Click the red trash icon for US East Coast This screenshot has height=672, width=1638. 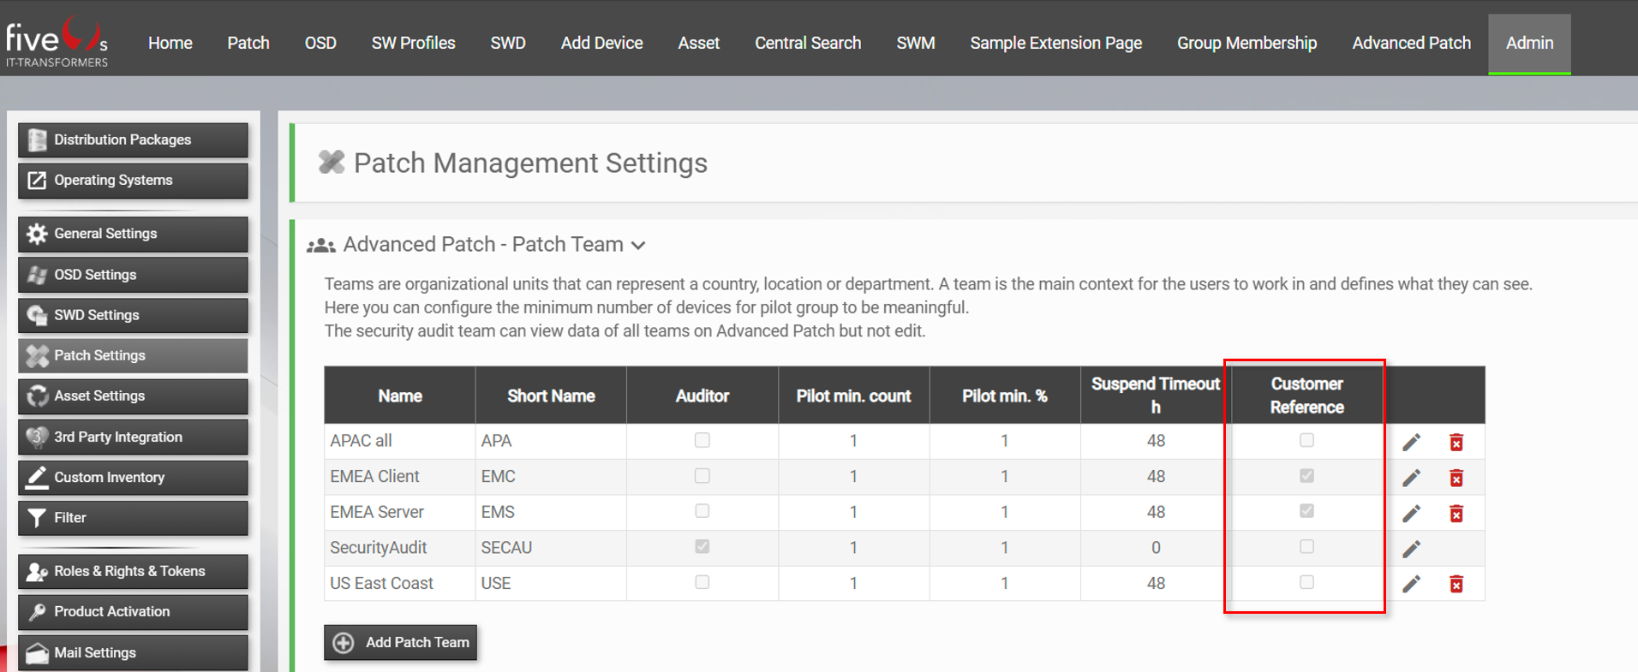[x=1456, y=584]
